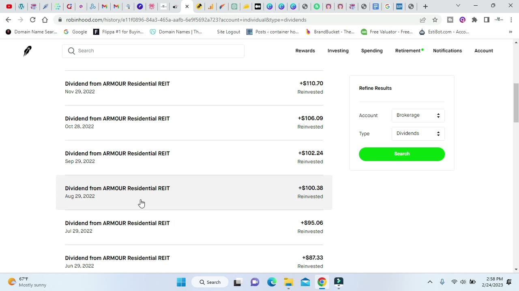The width and height of the screenshot is (519, 291).
Task: Expand the tab search chevron
Action: point(458,6)
